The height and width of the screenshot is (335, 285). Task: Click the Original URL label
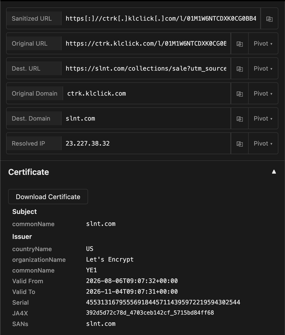30,44
